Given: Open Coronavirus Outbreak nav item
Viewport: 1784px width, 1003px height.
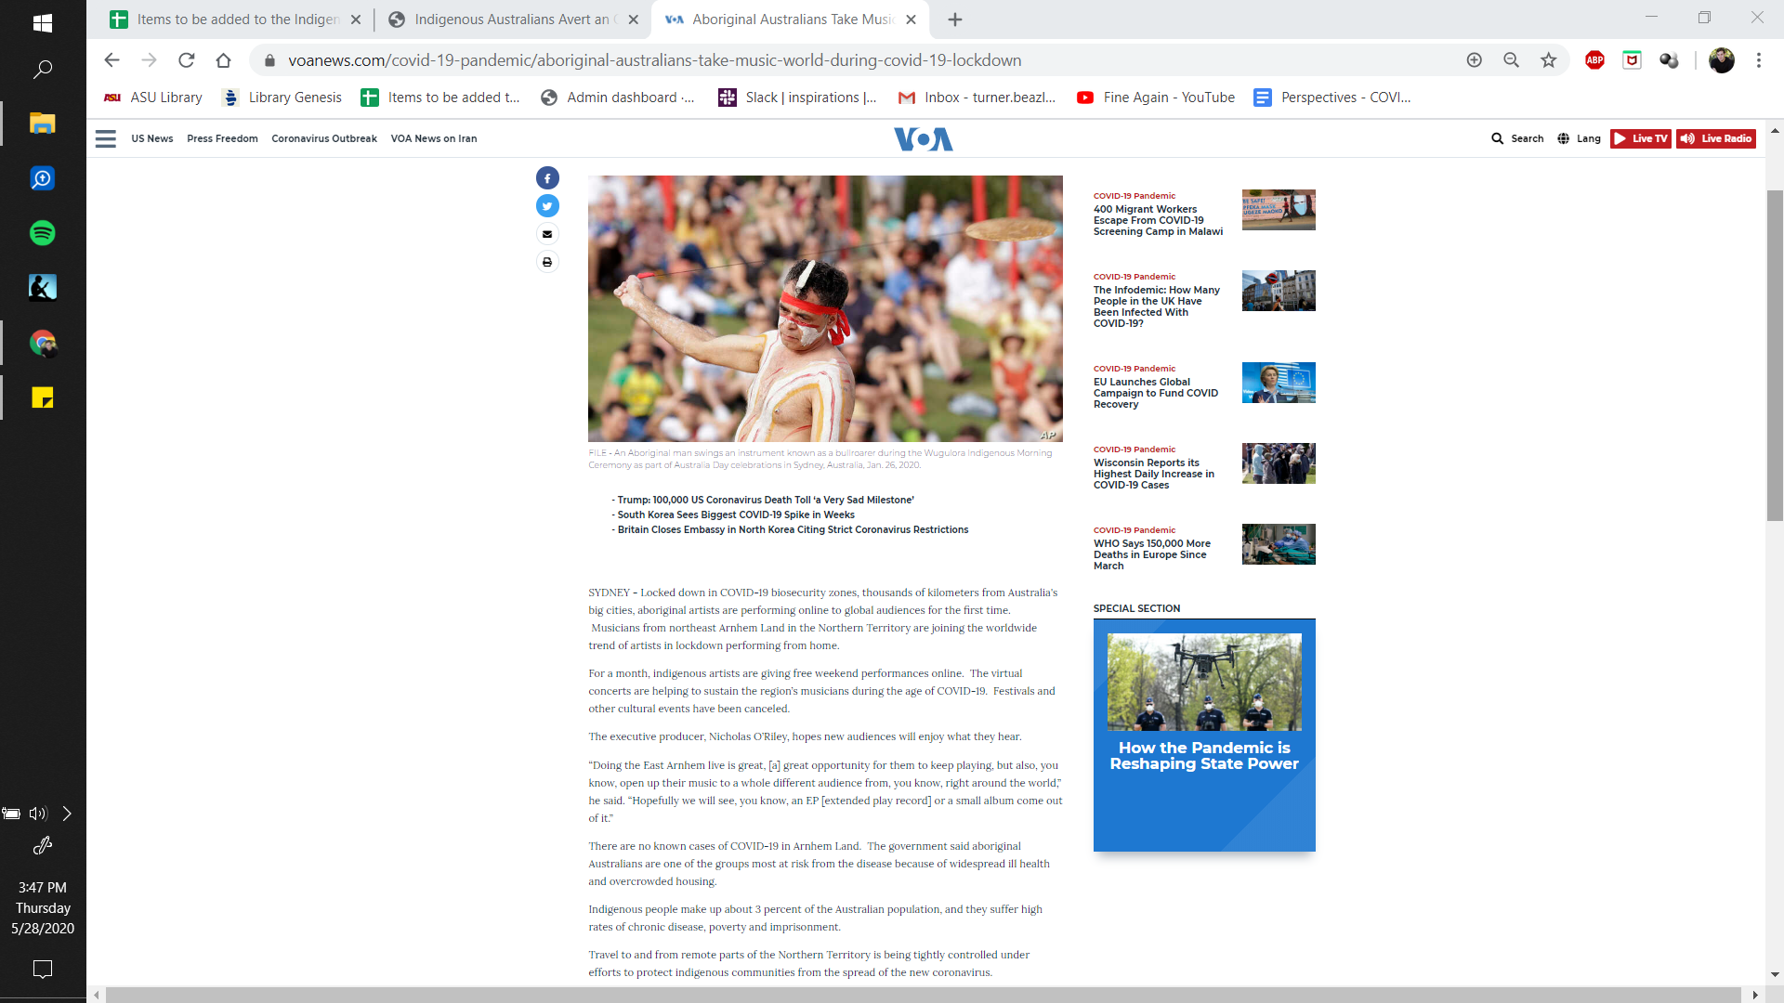Looking at the screenshot, I should [323, 138].
